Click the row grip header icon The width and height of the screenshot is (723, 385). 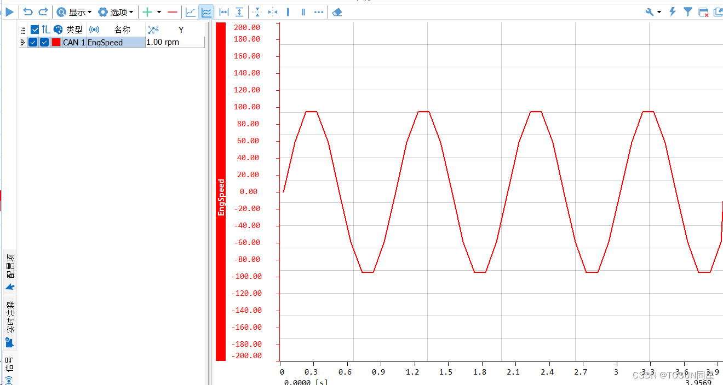click(x=23, y=30)
